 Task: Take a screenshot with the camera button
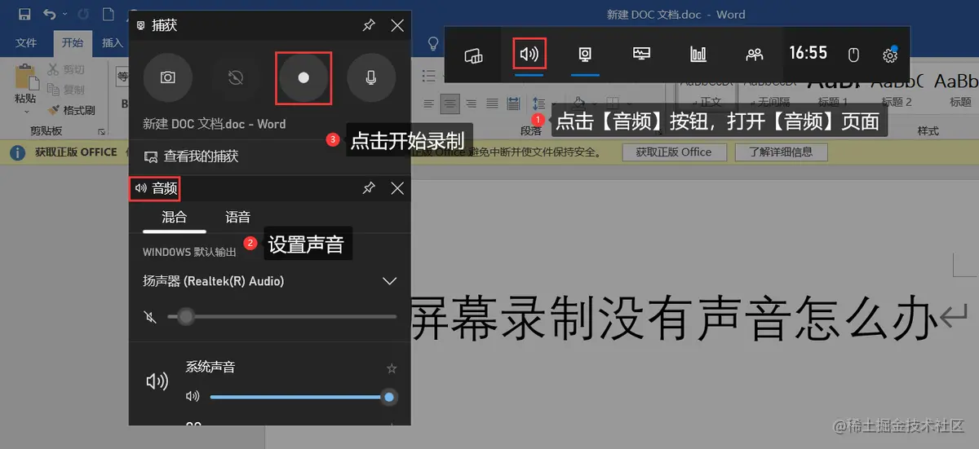tap(167, 77)
